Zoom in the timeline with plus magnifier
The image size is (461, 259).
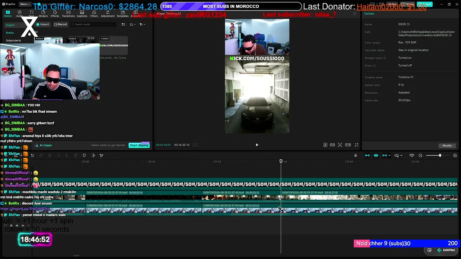point(455,155)
